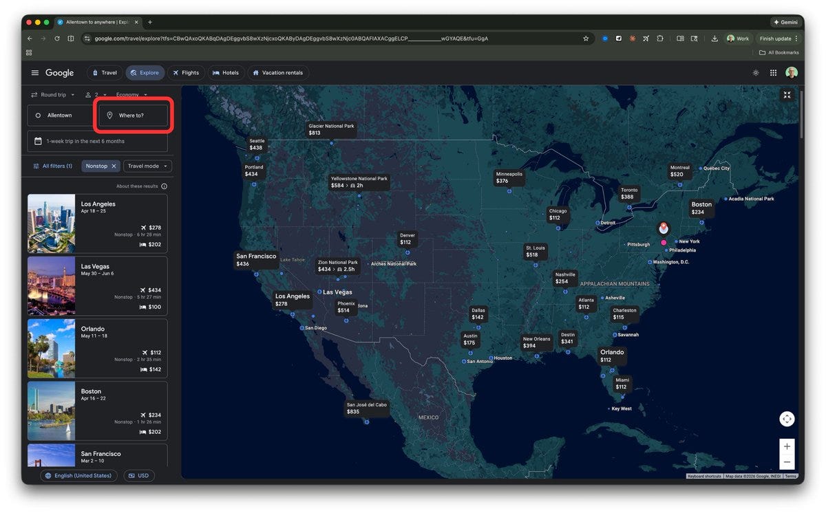Zoom in on the map

pyautogui.click(x=787, y=446)
